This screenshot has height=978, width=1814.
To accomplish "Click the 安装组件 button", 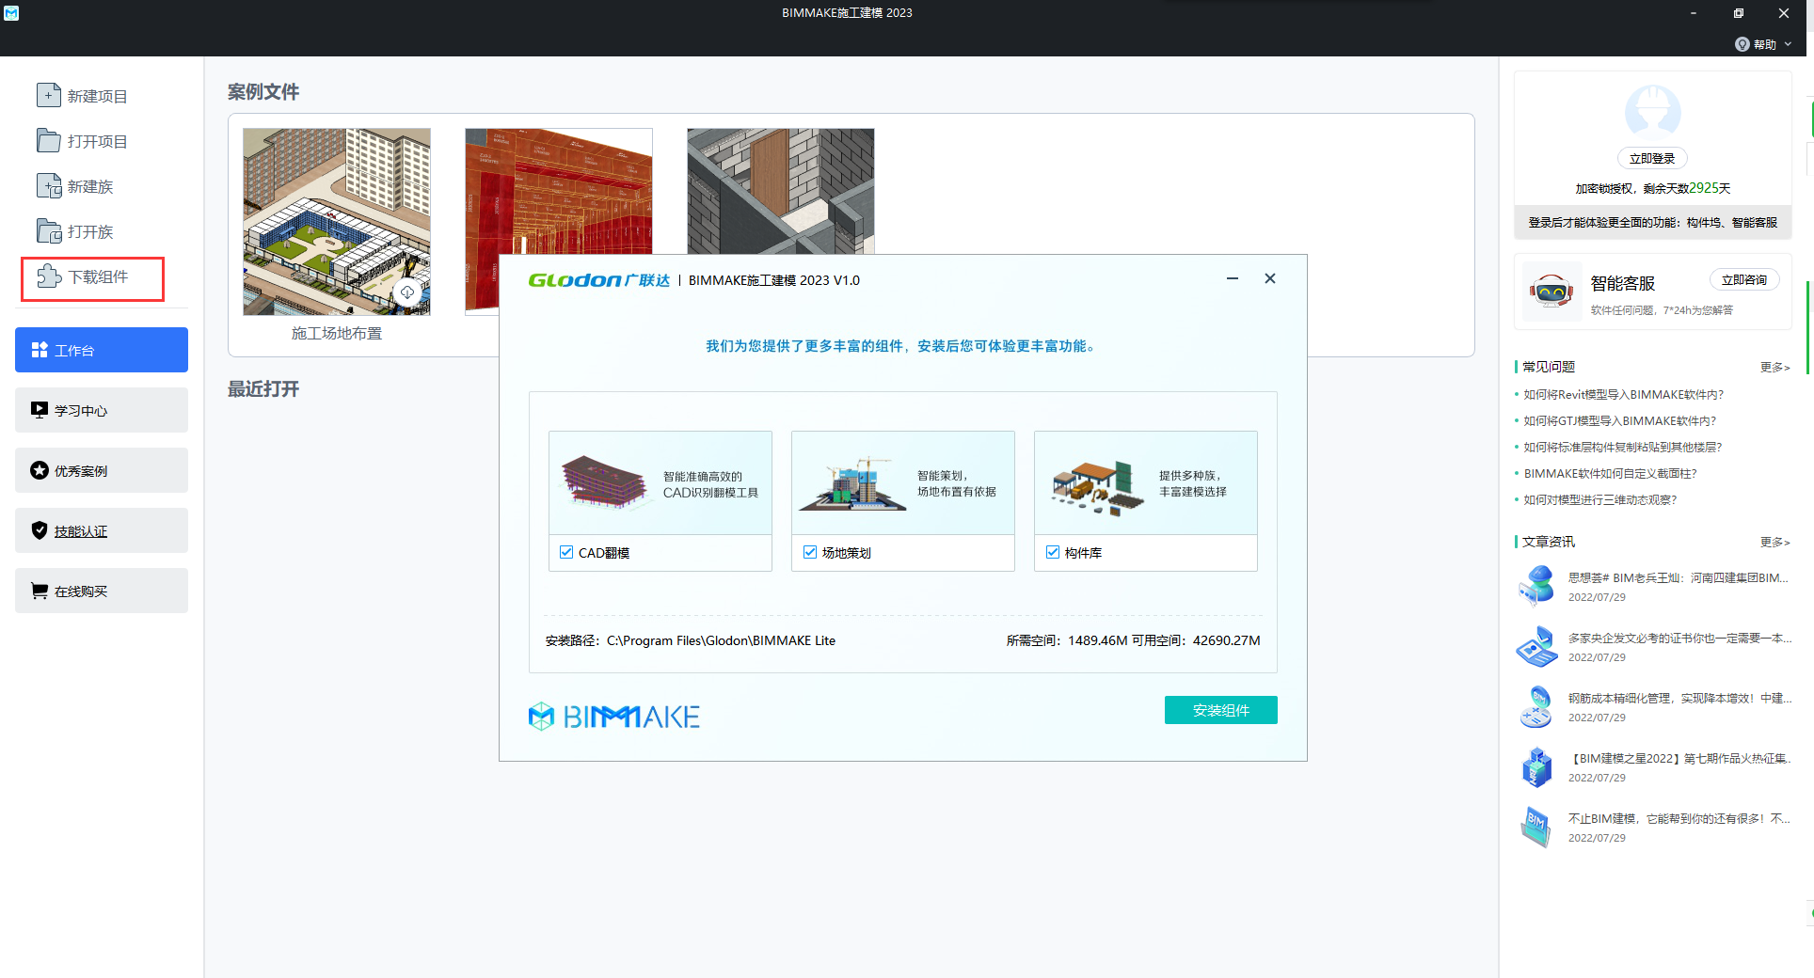I will coord(1220,710).
